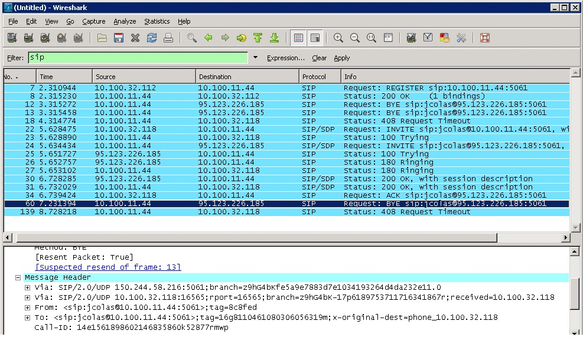The image size is (583, 337).
Task: Edit capture filter icon
Action: 411,38
